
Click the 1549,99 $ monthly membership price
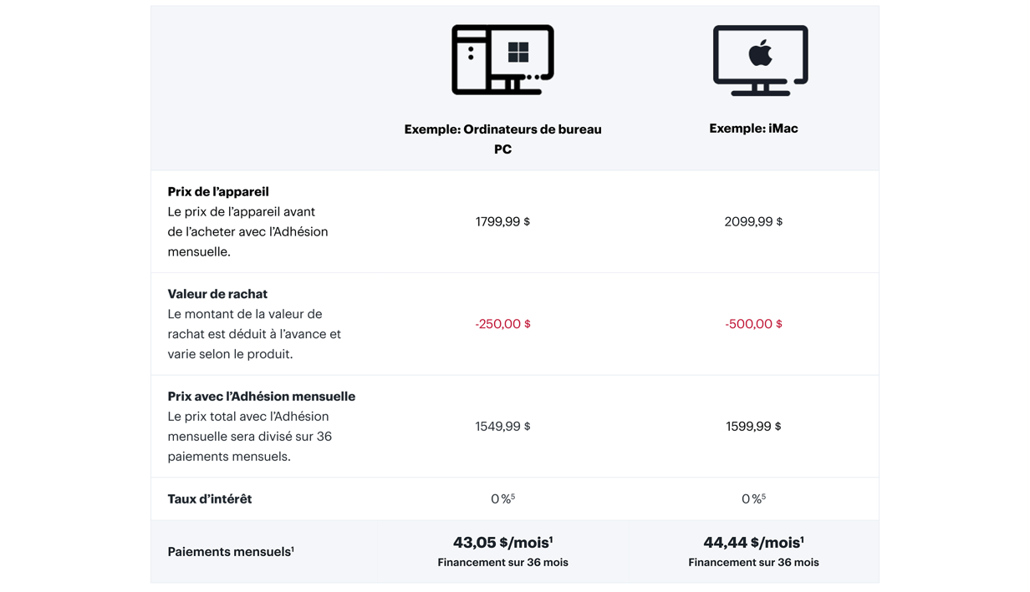point(502,427)
